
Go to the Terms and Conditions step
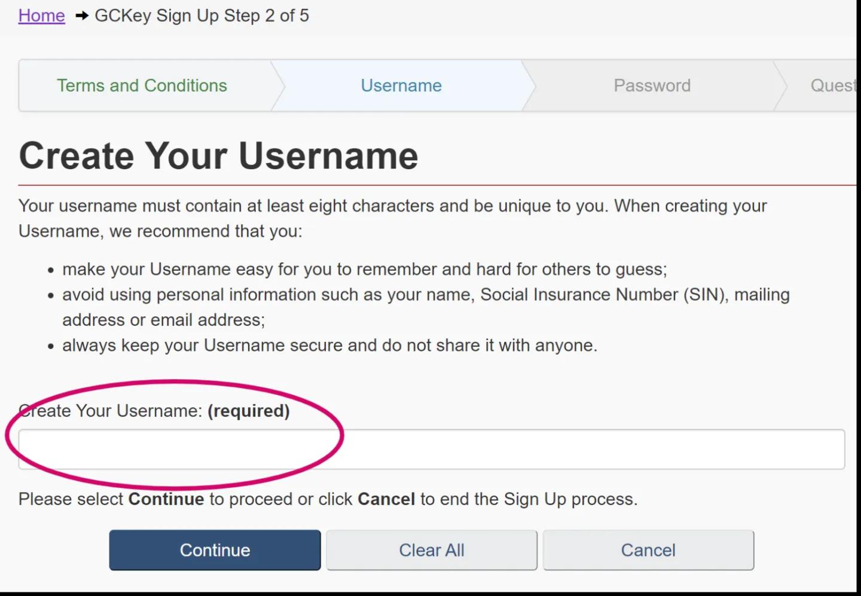coord(142,85)
